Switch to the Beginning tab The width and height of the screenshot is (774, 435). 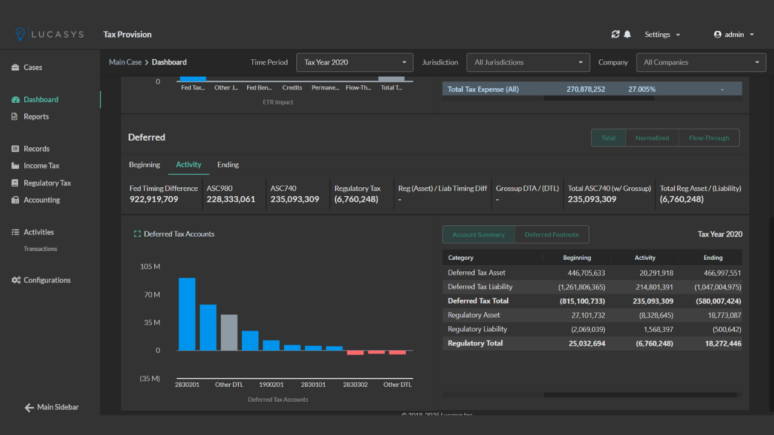tap(145, 164)
